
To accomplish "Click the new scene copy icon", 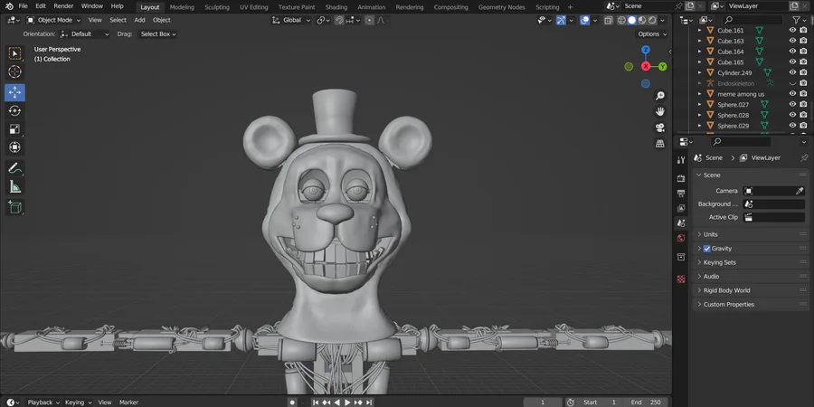I will click(x=689, y=6).
